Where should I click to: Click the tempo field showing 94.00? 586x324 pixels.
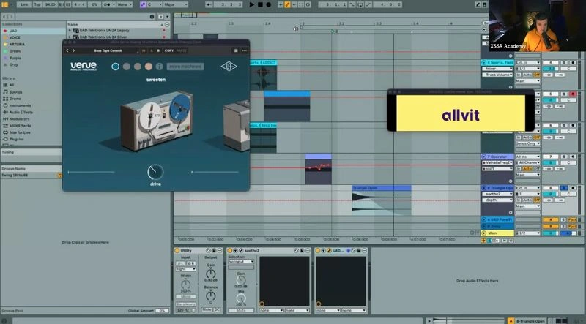point(50,4)
